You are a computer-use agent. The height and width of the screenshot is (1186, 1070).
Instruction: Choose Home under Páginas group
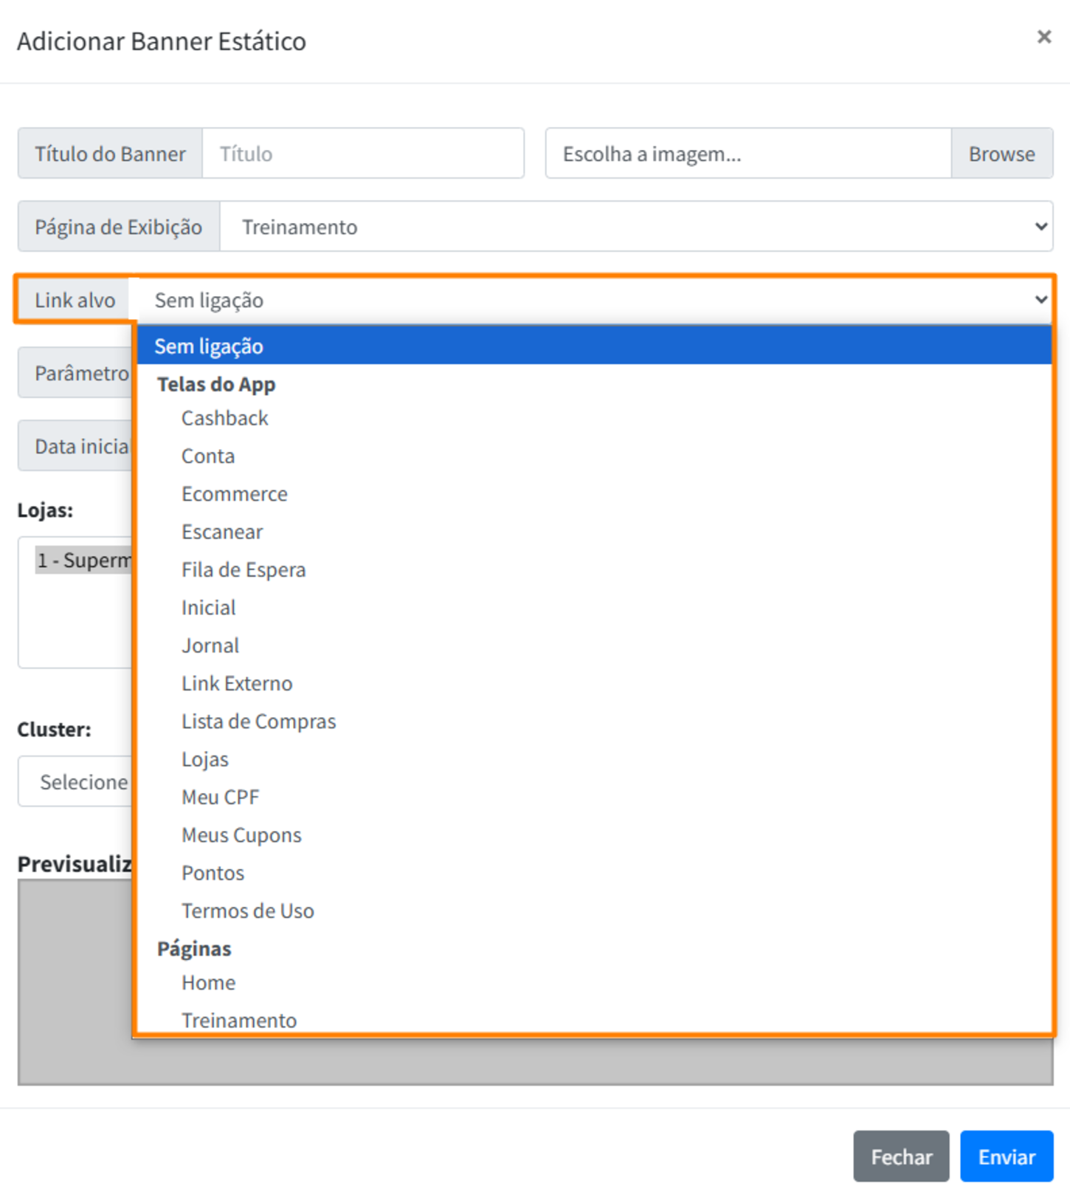tap(209, 983)
